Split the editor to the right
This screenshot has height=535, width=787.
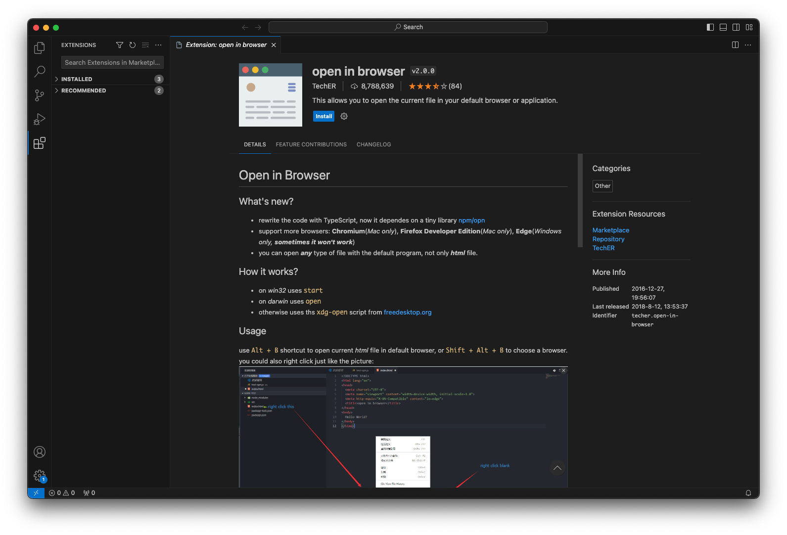click(x=735, y=45)
